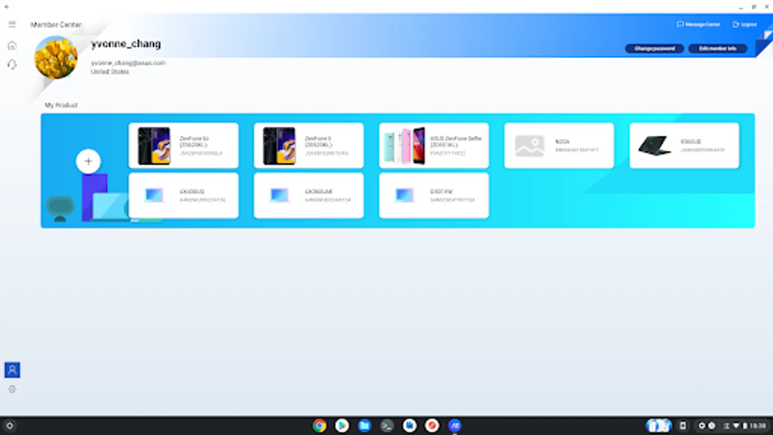Open the Files app on the taskbar
The height and width of the screenshot is (435, 773).
364,426
